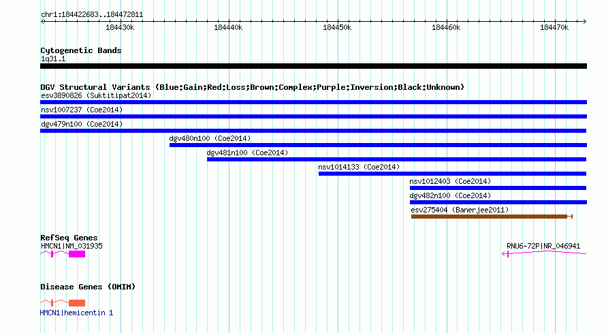
Task: Click the dgv481n100 (Coe2014) label
Action: coord(247,153)
